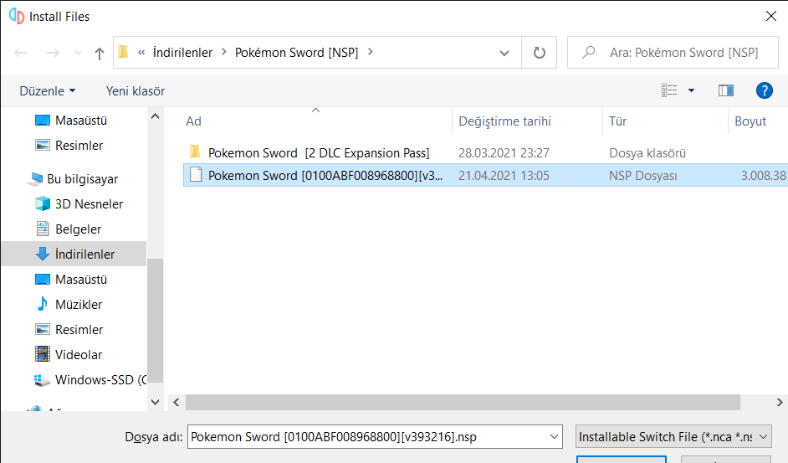
Task: Click folder icon of DLC Expansion Pass
Action: coord(195,152)
